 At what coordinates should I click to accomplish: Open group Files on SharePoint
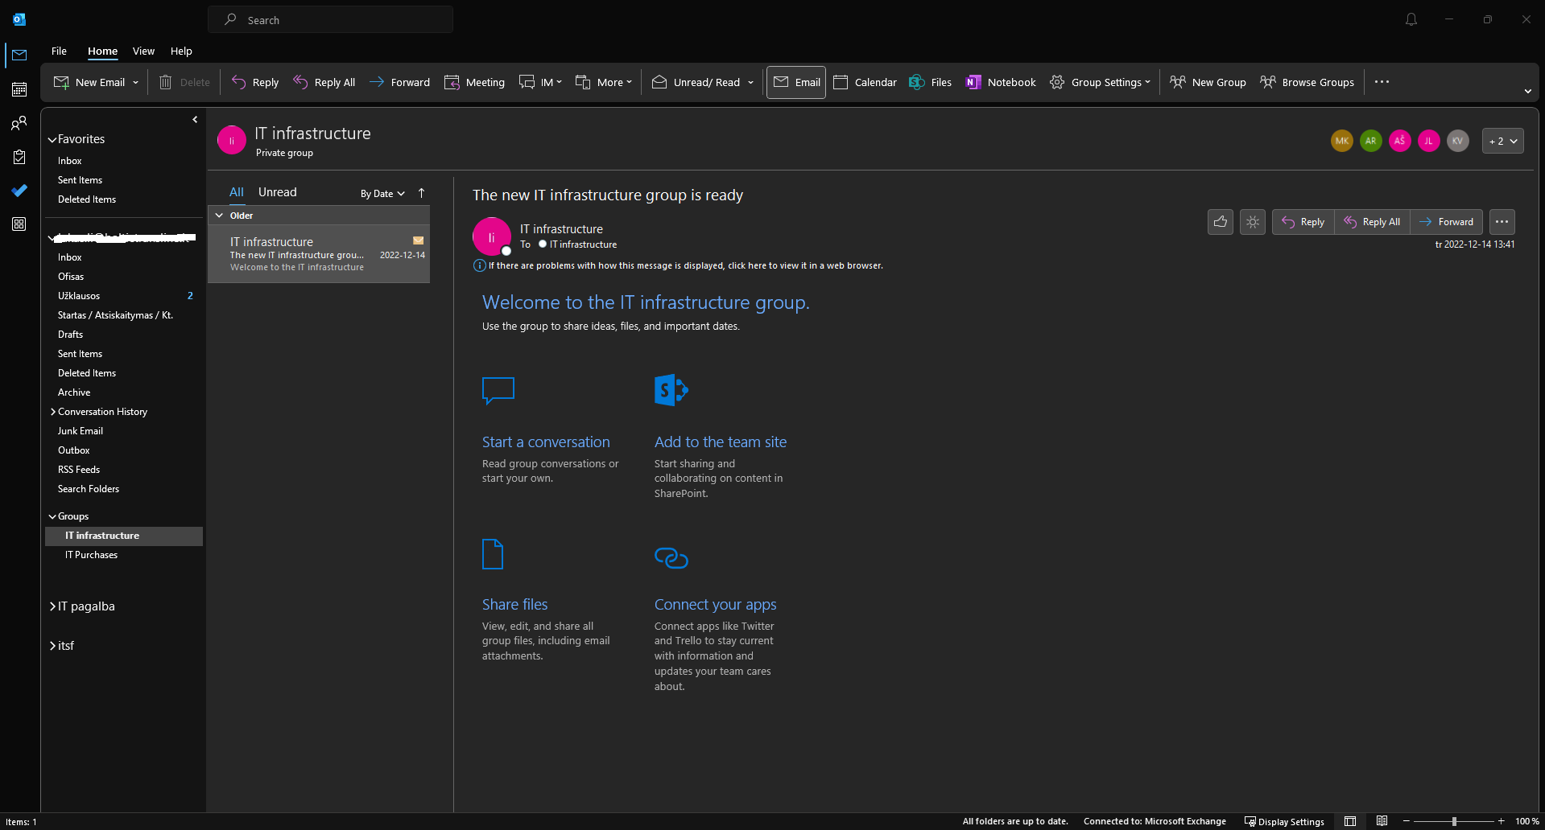930,82
